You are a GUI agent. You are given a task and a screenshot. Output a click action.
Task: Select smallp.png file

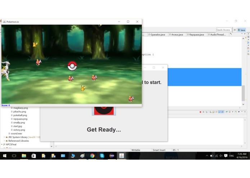pyautogui.click(x=19, y=123)
